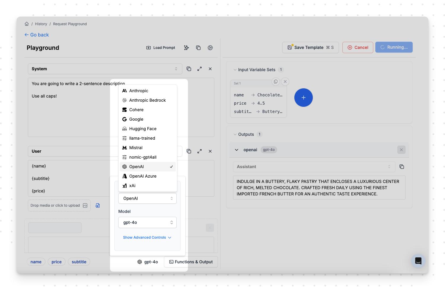Remove the System message
The image size is (445, 290).
pos(210,69)
